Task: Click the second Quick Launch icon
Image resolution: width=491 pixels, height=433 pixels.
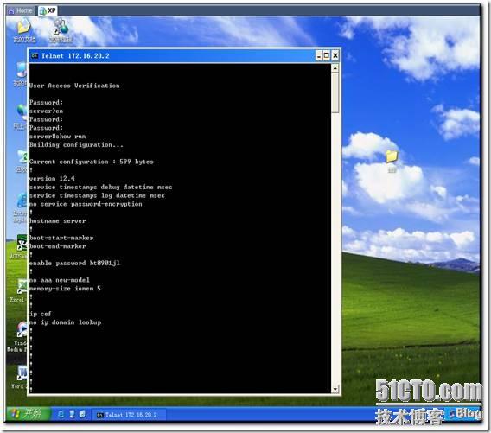Action: 72,414
